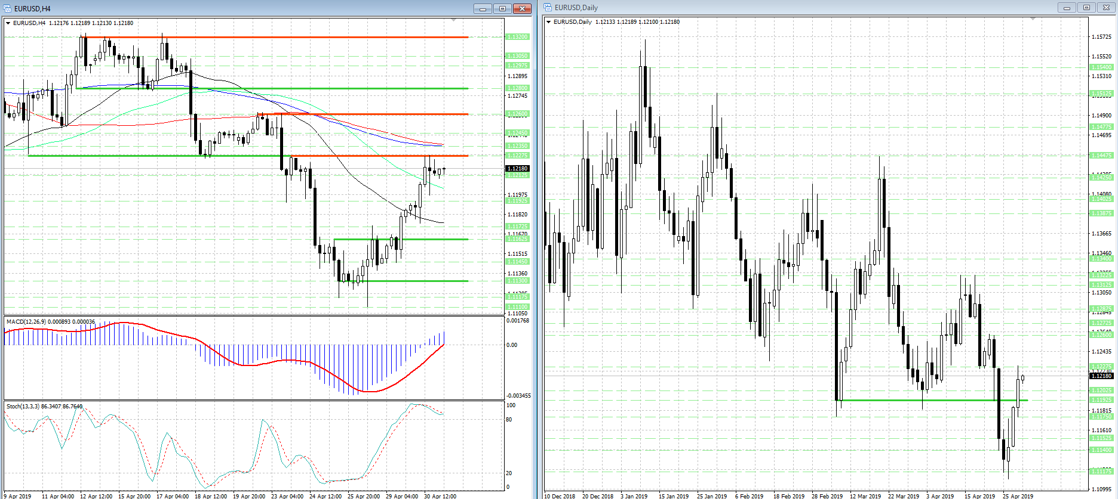Image resolution: width=1118 pixels, height=499 pixels.
Task: Click the 25 Apr 20:00 time label in H4 chart
Action: tap(364, 496)
